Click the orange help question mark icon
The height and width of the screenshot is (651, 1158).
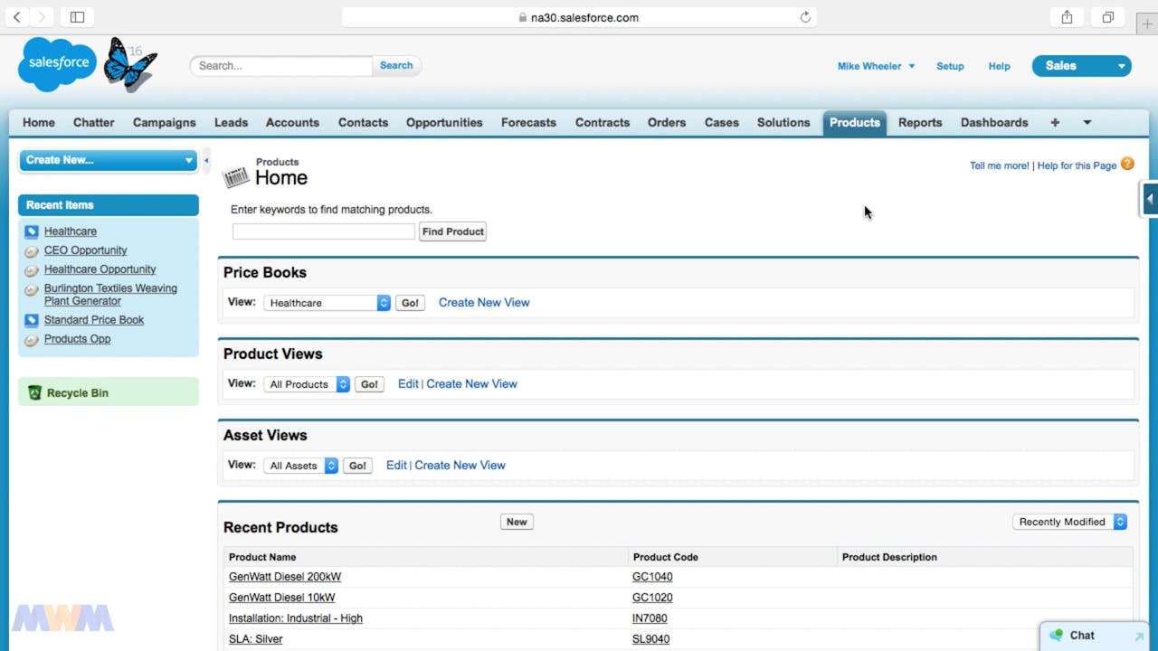(1127, 164)
